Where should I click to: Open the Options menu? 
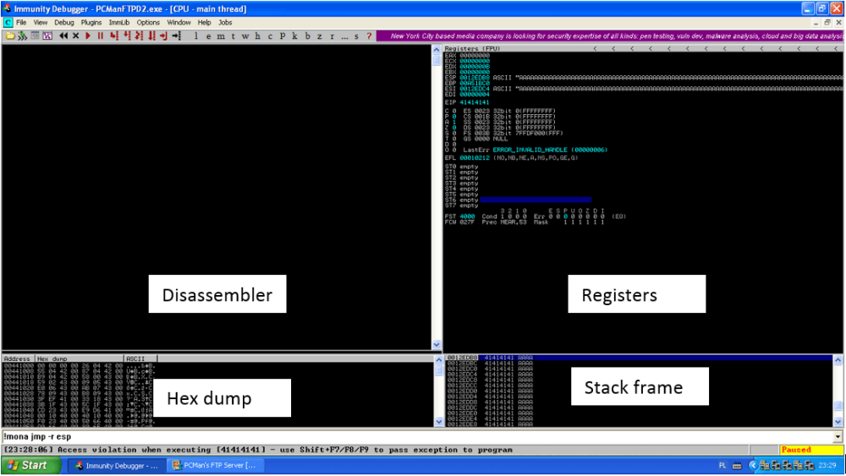pos(148,23)
